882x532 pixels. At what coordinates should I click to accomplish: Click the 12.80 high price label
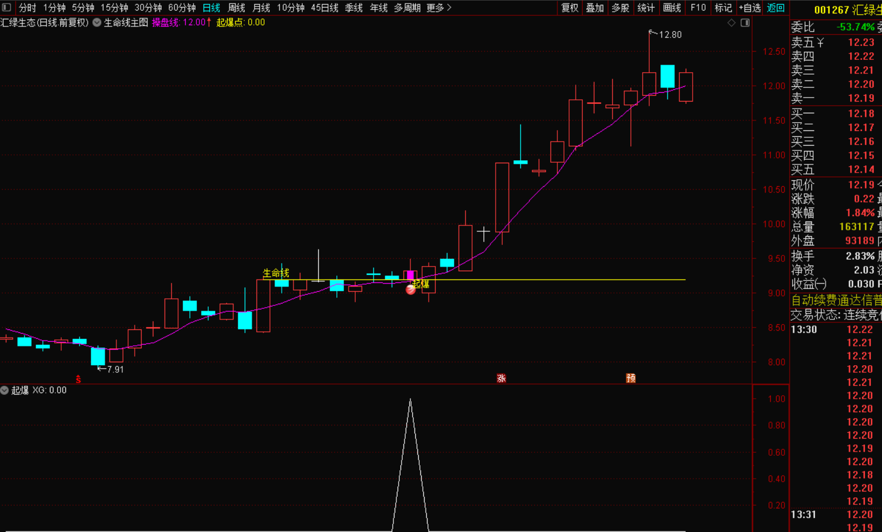(x=670, y=35)
